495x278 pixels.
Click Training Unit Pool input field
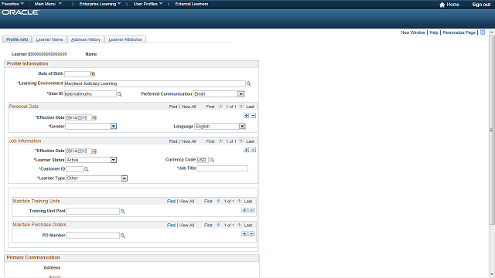point(93,211)
